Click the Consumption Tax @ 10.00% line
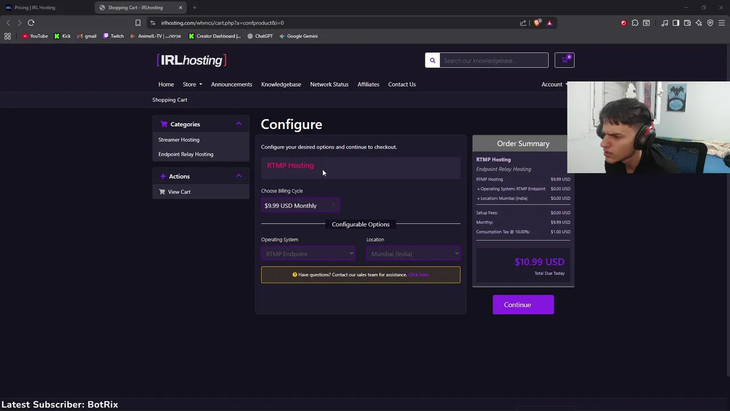730x411 pixels. pos(523,232)
